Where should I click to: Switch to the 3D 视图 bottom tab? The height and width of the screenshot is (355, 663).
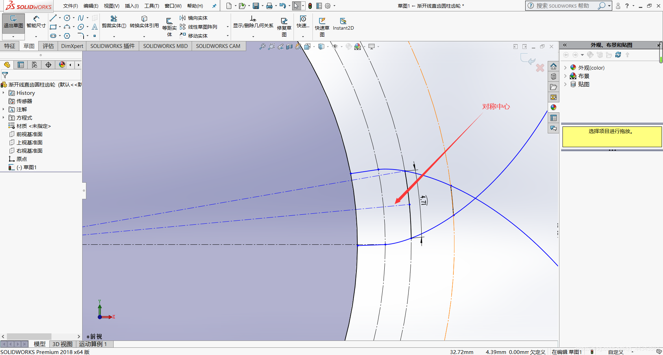pyautogui.click(x=62, y=344)
